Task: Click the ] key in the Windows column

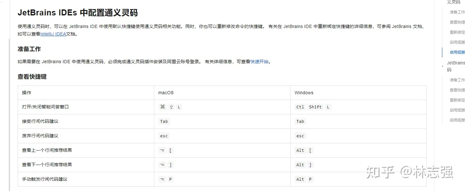Action: [310, 165]
